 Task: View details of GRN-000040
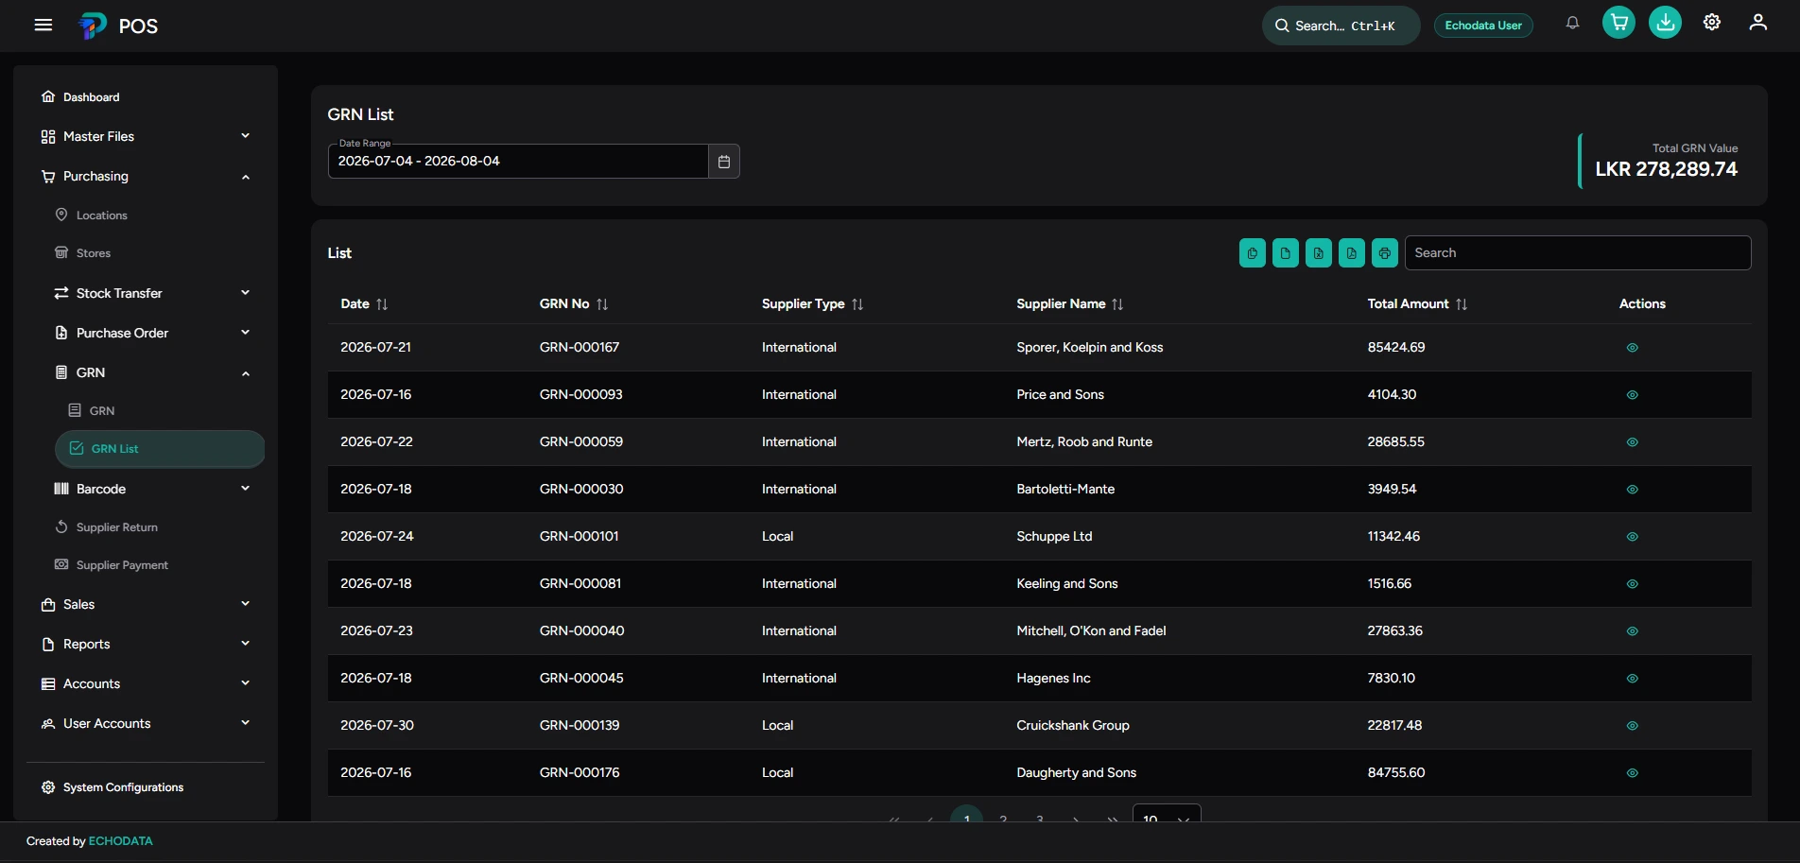pos(1632,631)
